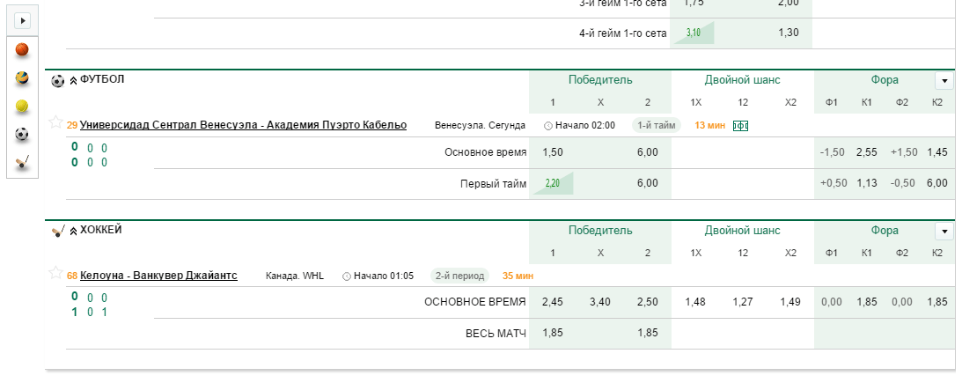Collapse the ХОККЕЙ section
The image size is (962, 383).
pyautogui.click(x=74, y=232)
